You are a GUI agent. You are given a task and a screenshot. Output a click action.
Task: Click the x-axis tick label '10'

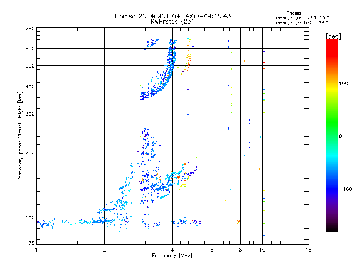tap(262, 250)
